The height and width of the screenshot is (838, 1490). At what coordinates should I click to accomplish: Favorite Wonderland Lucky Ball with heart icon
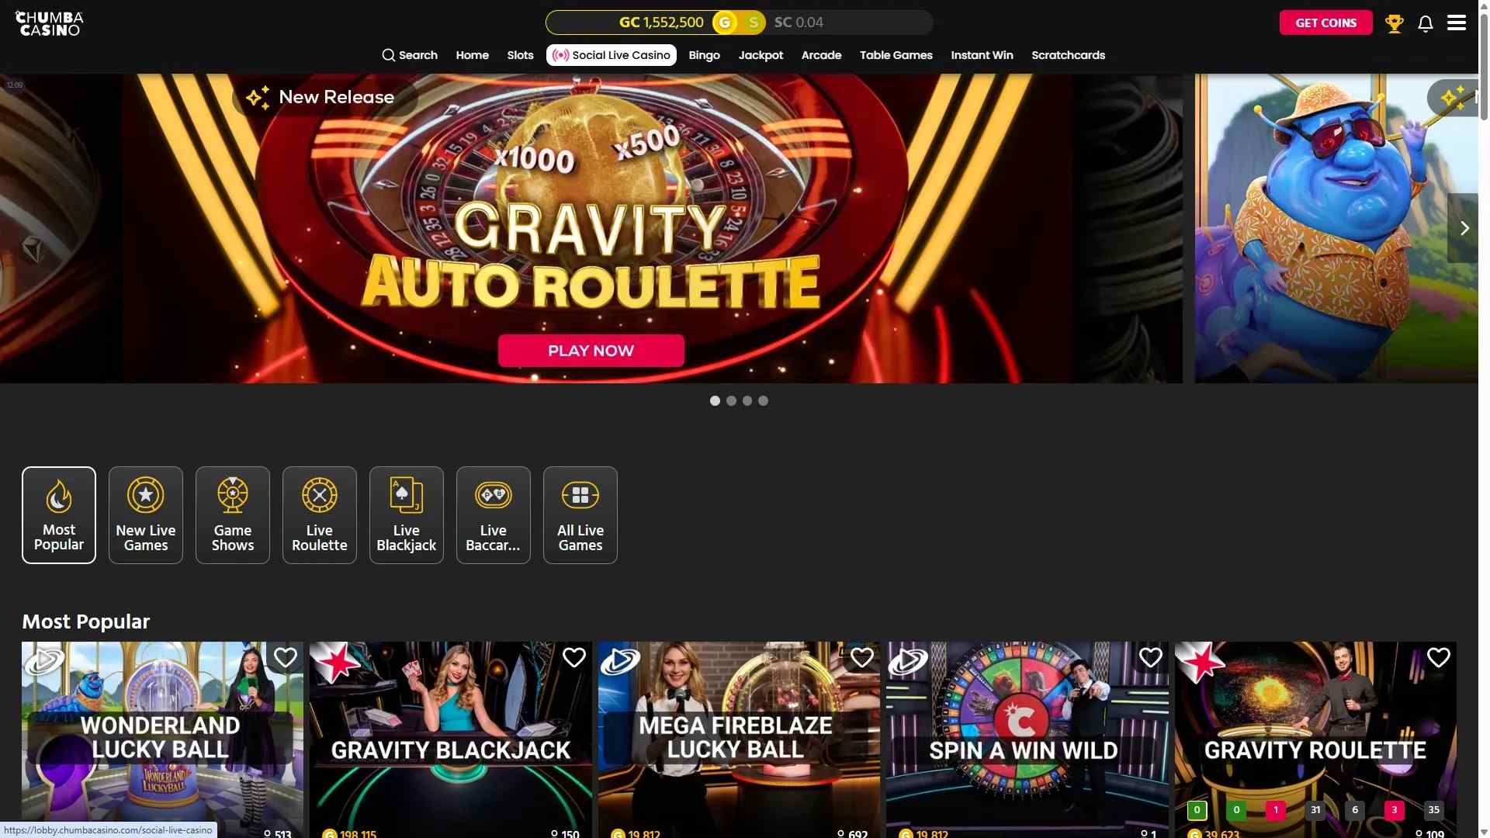[286, 657]
